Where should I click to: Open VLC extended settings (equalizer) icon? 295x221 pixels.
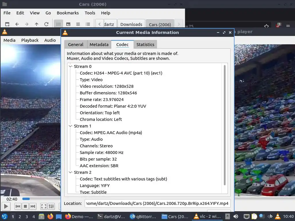[x=51, y=207]
